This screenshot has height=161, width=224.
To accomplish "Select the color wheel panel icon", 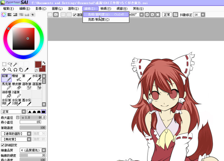I will (4, 15).
